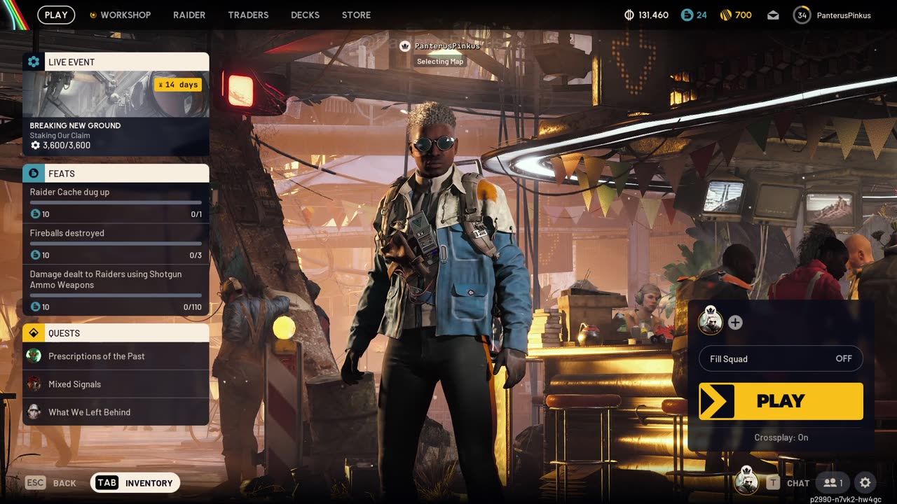The height and width of the screenshot is (504, 897).
Task: Open the social party members icon
Action: (x=833, y=483)
